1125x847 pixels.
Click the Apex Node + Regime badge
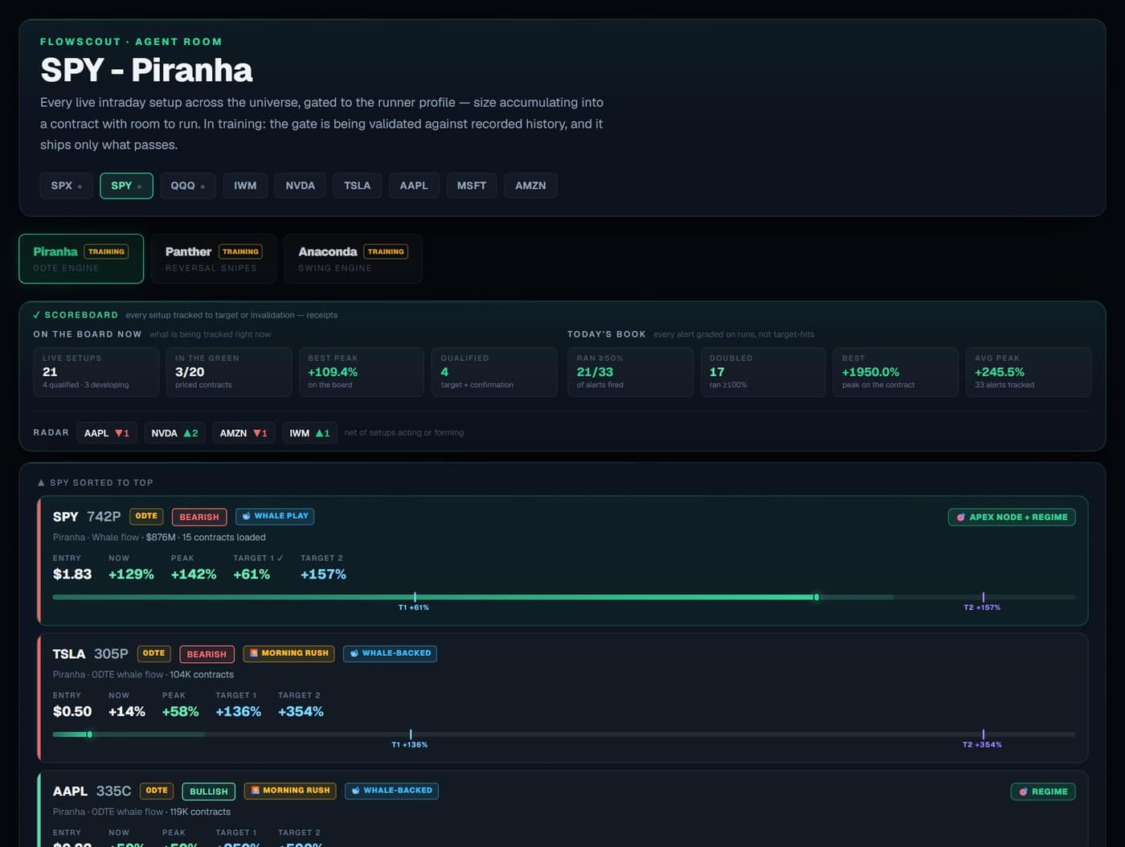pyautogui.click(x=1012, y=518)
